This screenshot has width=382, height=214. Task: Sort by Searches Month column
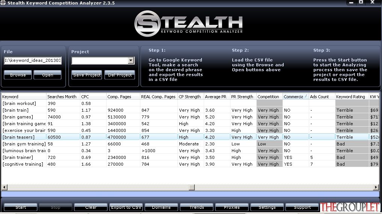tap(63, 97)
